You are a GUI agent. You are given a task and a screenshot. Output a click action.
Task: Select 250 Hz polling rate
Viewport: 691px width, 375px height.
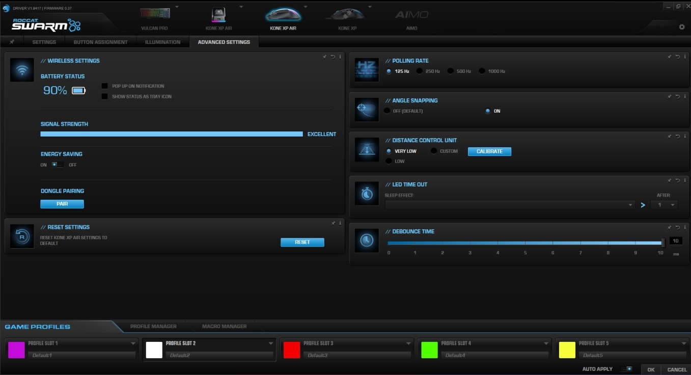click(420, 71)
